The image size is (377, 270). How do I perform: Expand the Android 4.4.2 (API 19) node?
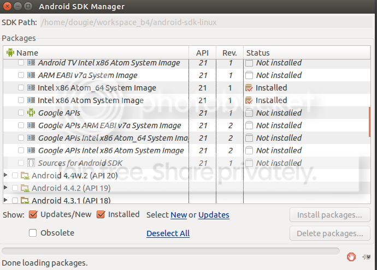[6, 188]
